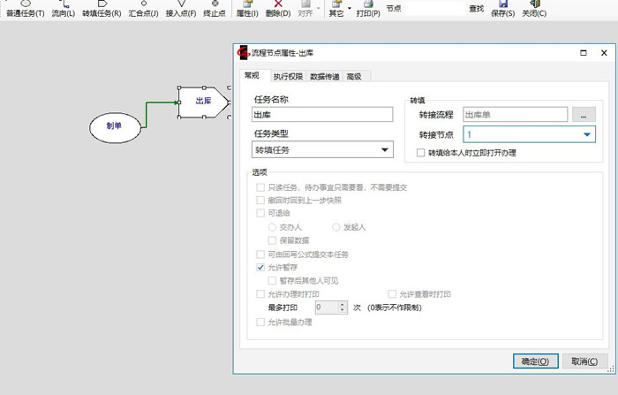
Task: Click the 任务名称 text field
Action: click(322, 114)
